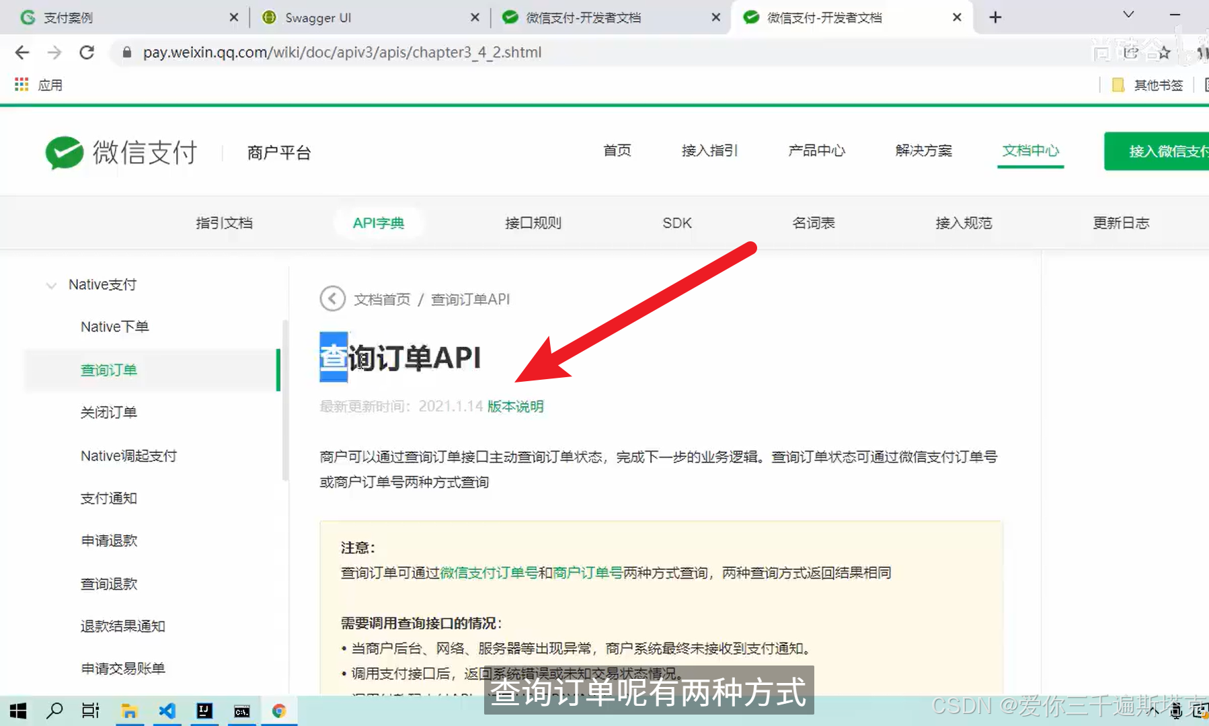Switch to third tab 微信支付-开发者文档
Image resolution: width=1209 pixels, height=726 pixels.
611,17
